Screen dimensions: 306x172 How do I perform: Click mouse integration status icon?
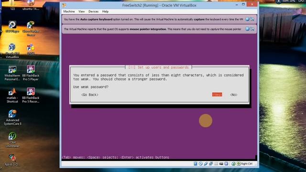[x=233, y=163]
